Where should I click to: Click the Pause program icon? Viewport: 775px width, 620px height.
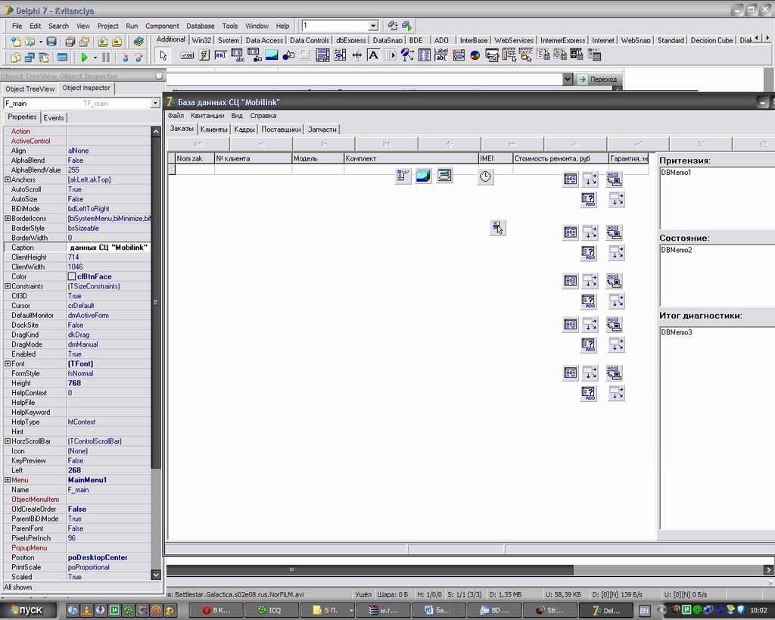(106, 58)
